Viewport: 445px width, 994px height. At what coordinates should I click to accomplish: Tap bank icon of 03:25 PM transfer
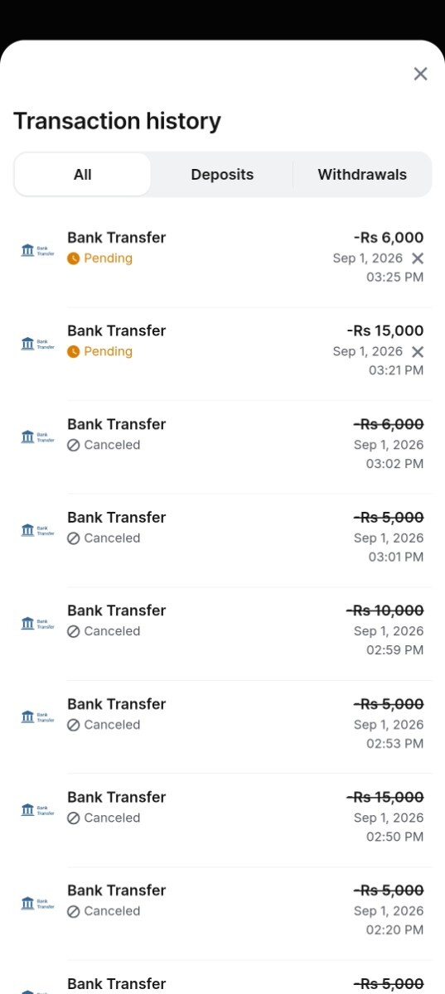coord(37,250)
